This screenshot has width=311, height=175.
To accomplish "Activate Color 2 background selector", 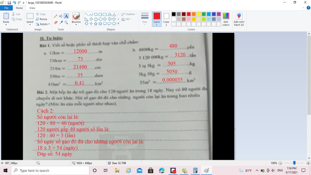I will tap(166, 19).
